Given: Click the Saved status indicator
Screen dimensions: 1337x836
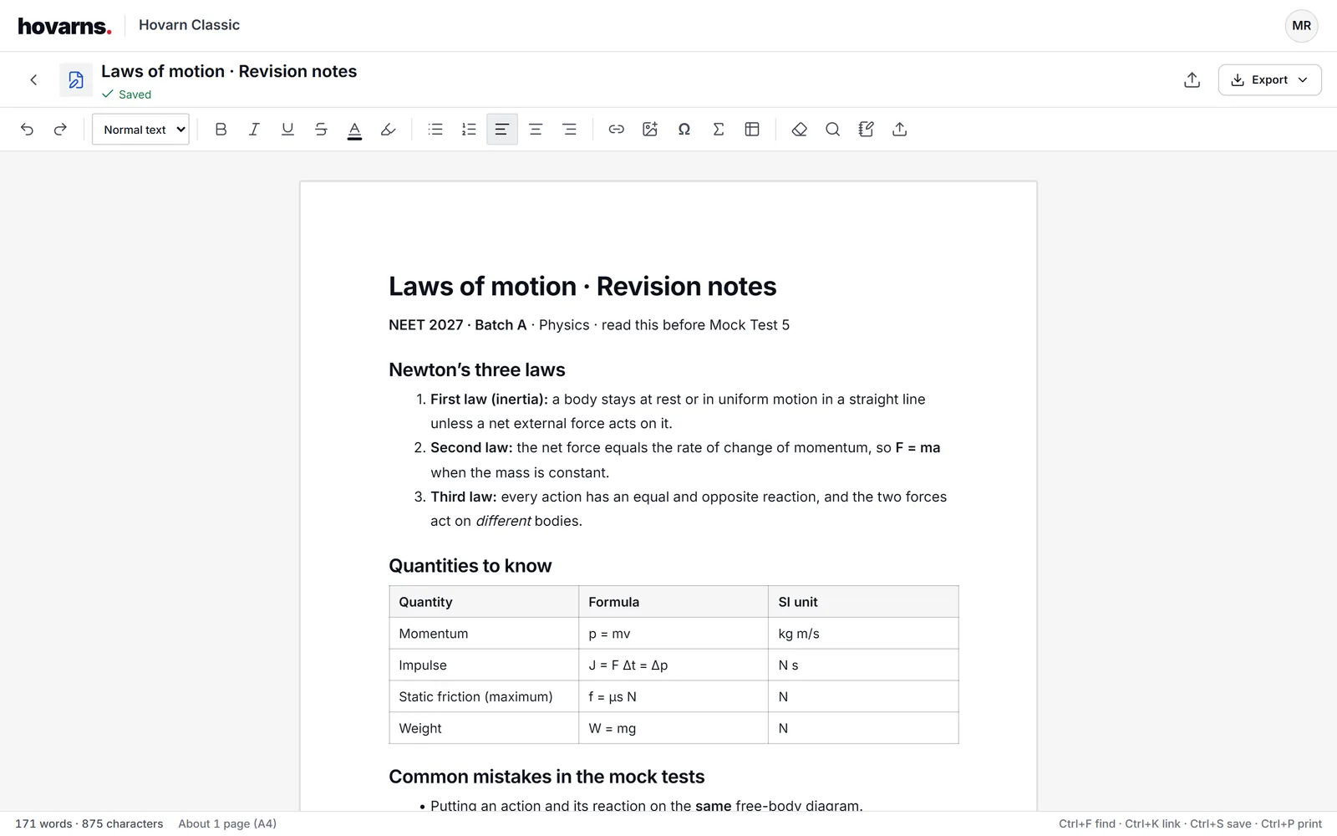Looking at the screenshot, I should [x=127, y=94].
